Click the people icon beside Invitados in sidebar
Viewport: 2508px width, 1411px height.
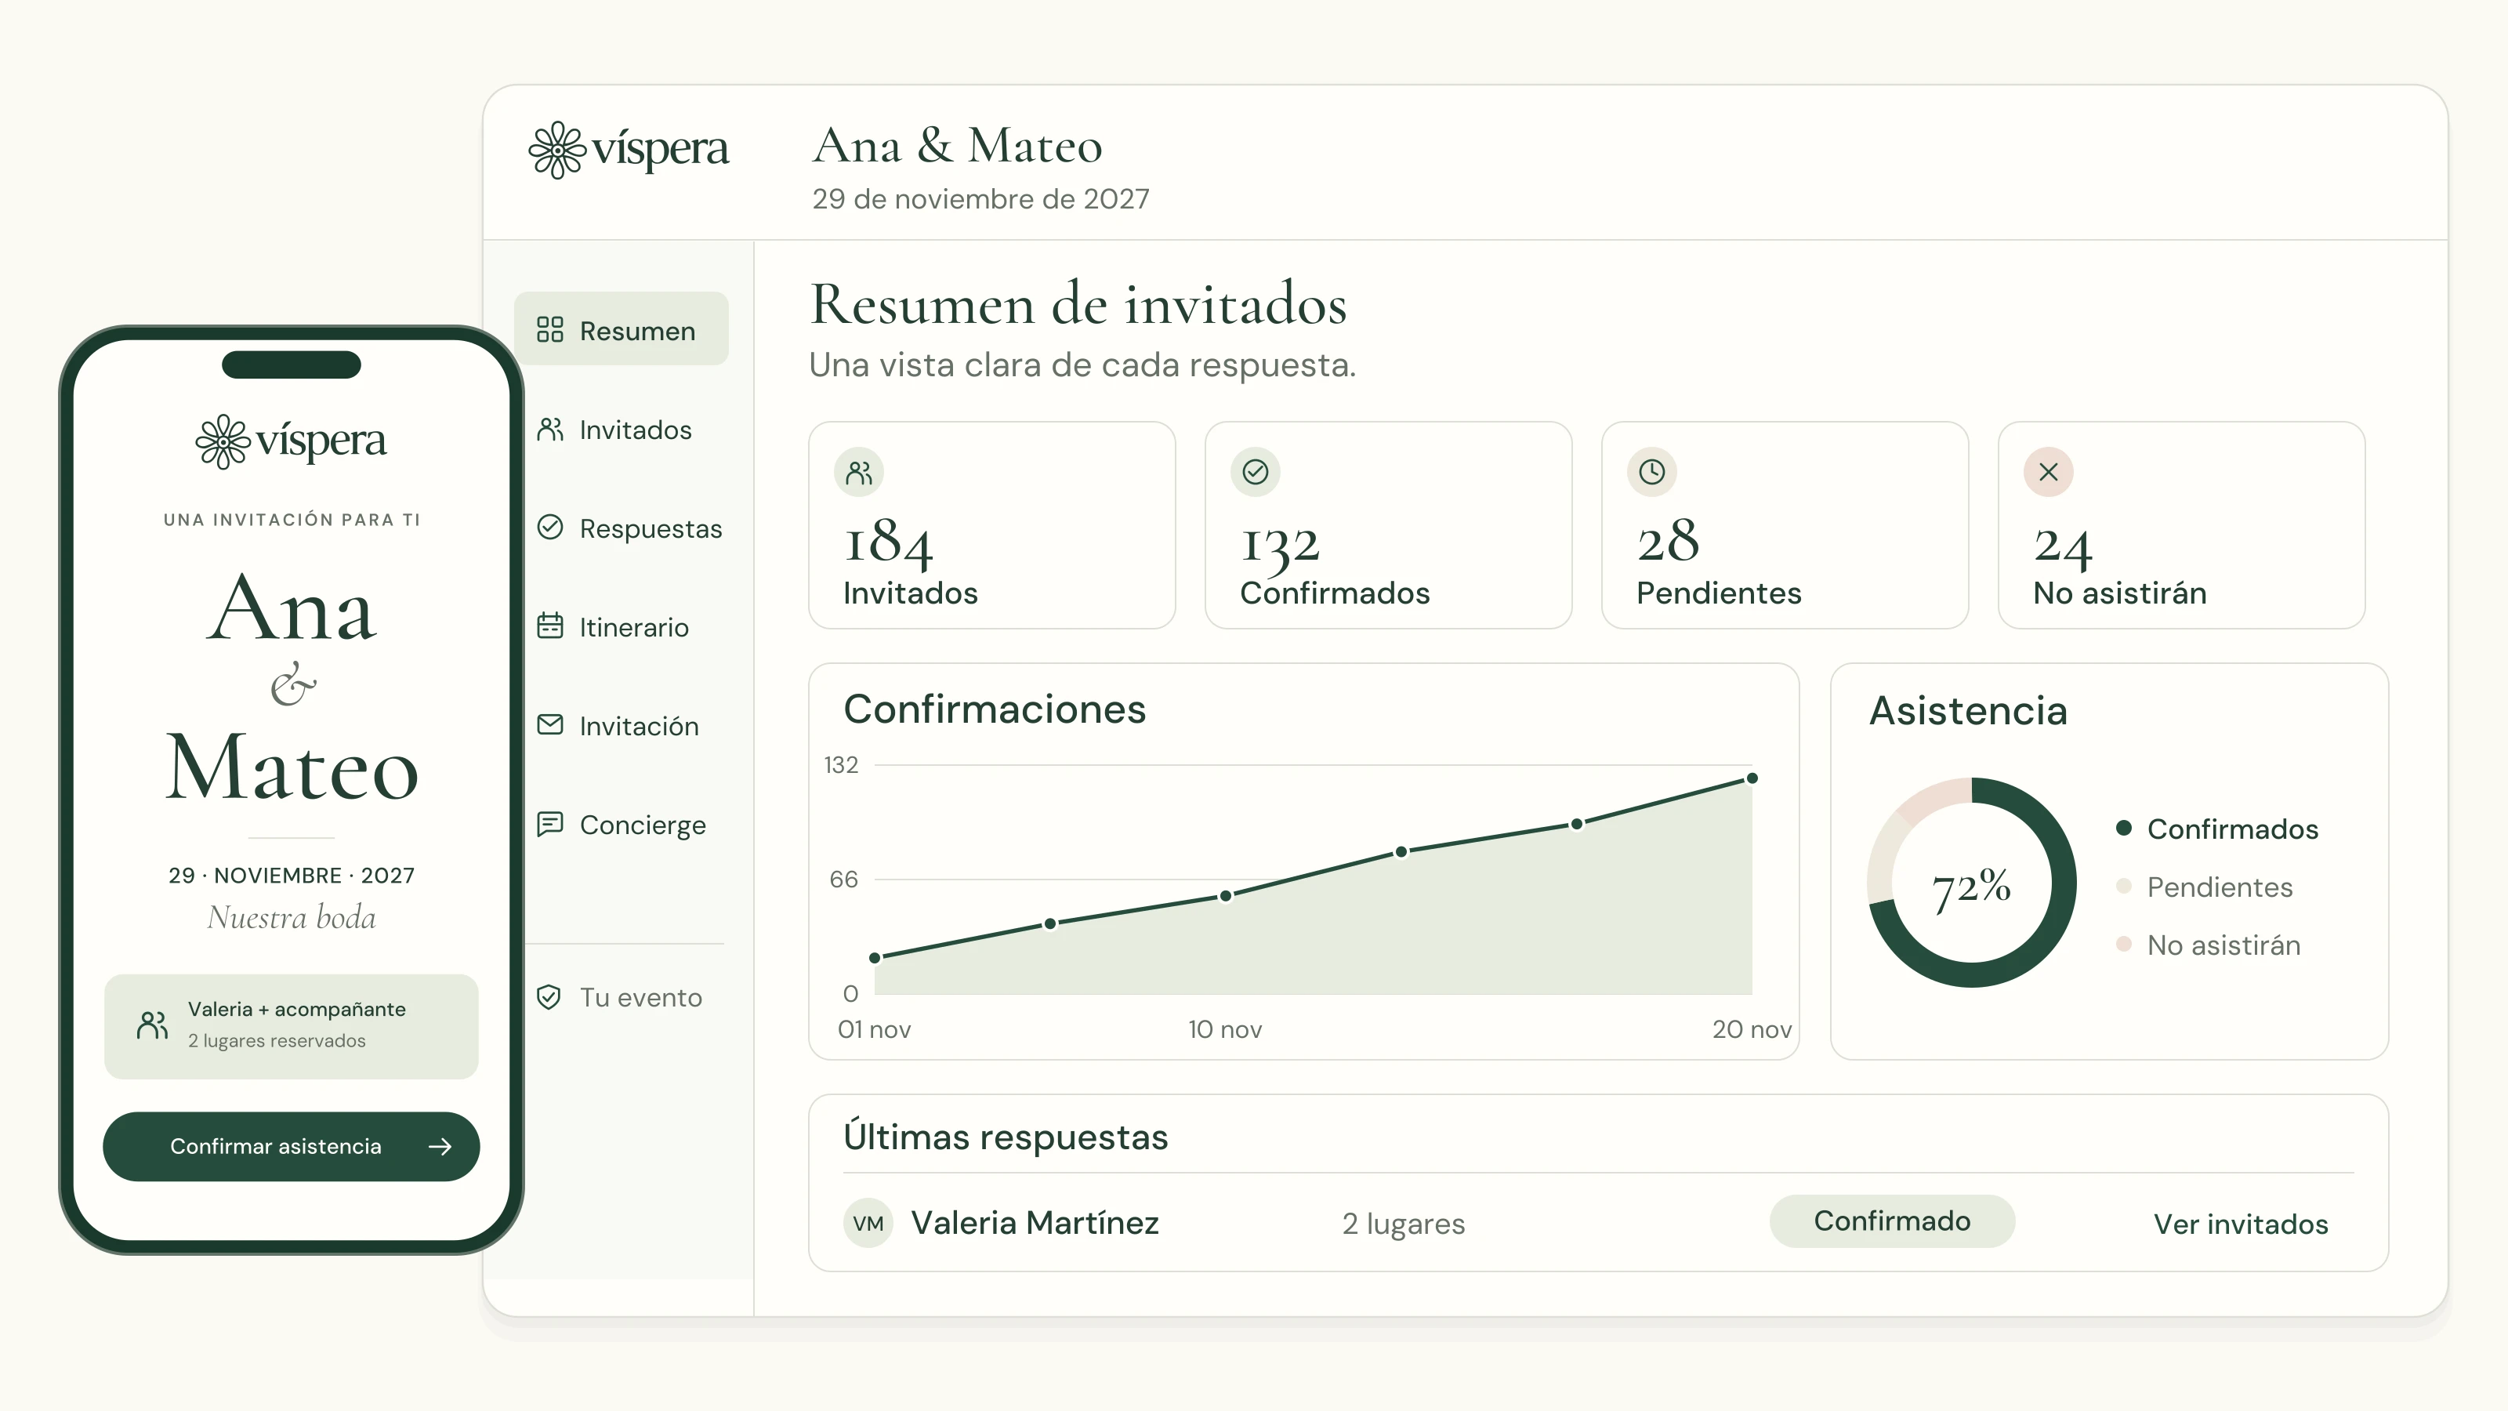point(550,430)
